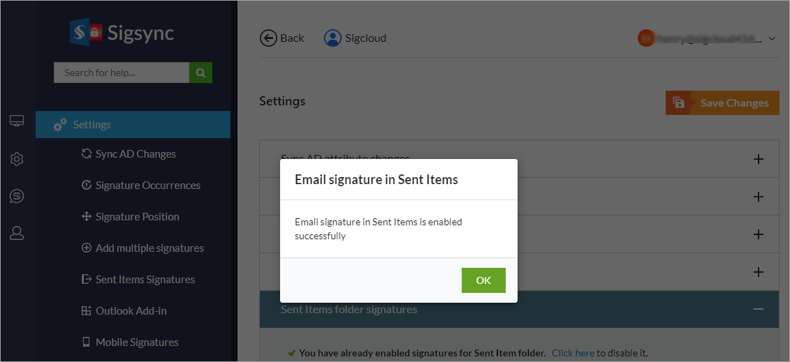Screen dimensions: 790x362
Task: Focus the Search for help field
Action: coord(122,73)
